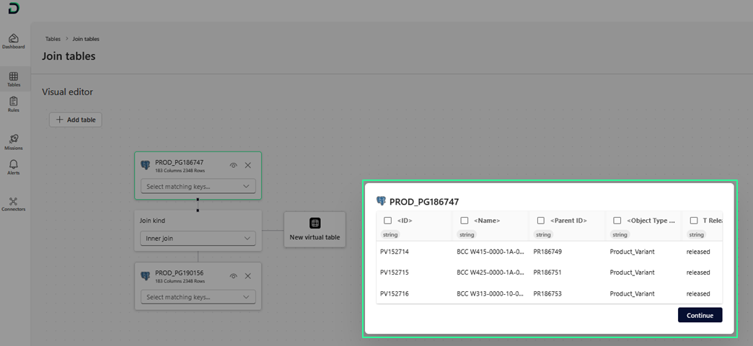
Task: Check the <Parent ID> column checkbox
Action: (541, 221)
